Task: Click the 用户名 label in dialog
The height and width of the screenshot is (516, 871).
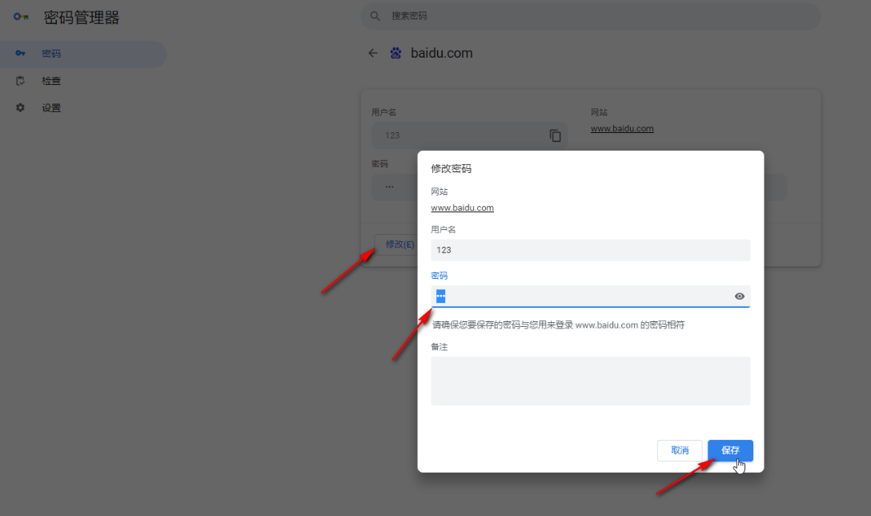Action: click(444, 229)
